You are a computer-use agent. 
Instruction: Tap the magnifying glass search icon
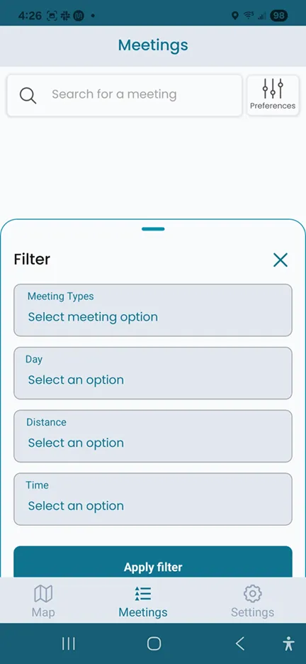28,95
